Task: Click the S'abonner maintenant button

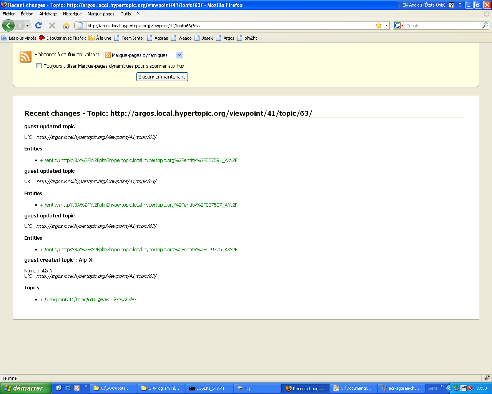Action: (162, 77)
